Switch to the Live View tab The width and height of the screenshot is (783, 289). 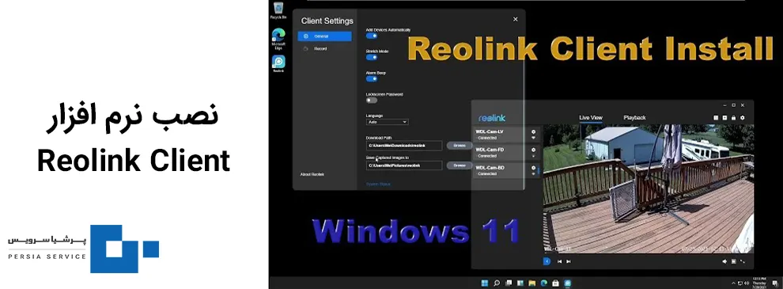click(x=591, y=117)
